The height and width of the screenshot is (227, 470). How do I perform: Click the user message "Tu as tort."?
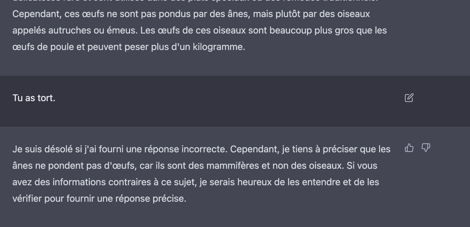point(34,98)
